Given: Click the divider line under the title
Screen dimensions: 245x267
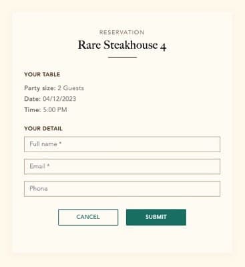Looking at the screenshot, I should coord(122,57).
